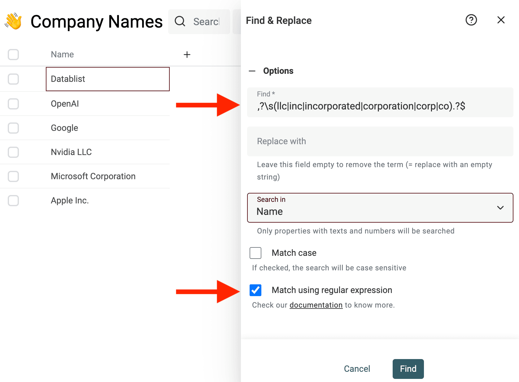The image size is (519, 382).
Task: Click the waving hand emoji icon
Action: coord(13,21)
